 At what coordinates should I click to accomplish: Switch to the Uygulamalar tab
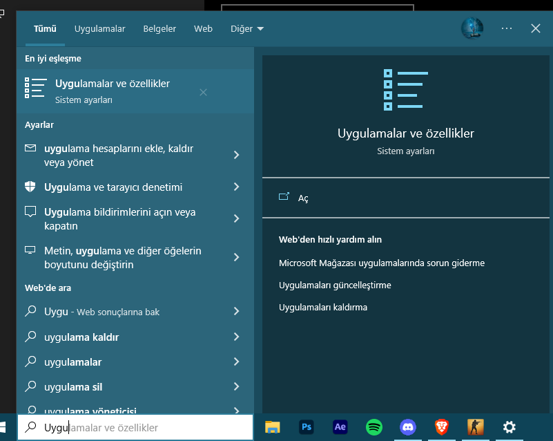(x=100, y=28)
